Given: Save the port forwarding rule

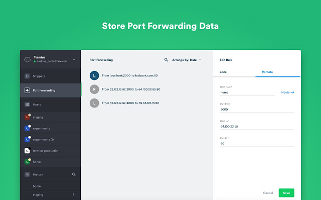Looking at the screenshot, I should (x=286, y=193).
